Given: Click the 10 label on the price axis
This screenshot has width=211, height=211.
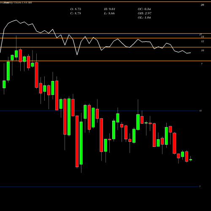Looking at the screenshot, I should point(203,51).
